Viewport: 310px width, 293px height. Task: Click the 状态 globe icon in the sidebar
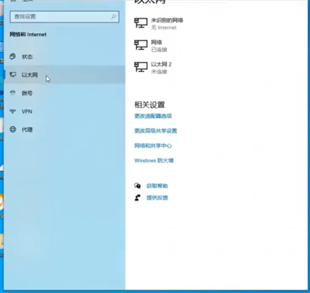click(13, 57)
